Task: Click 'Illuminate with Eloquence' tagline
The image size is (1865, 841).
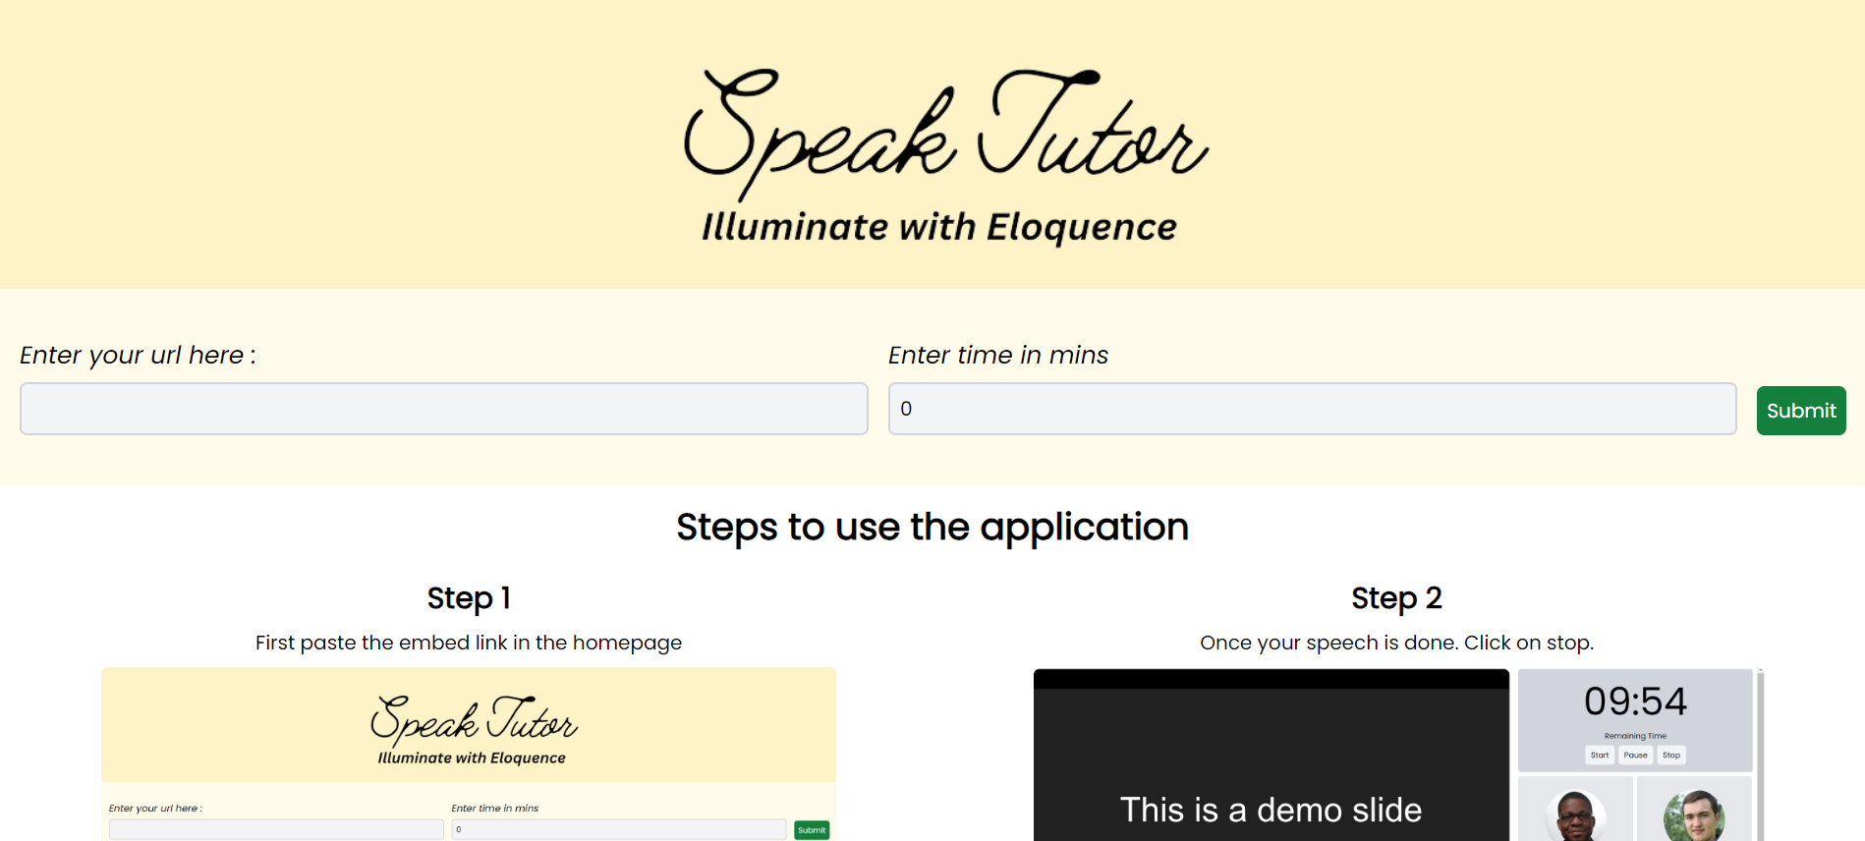Action: pyautogui.click(x=939, y=227)
